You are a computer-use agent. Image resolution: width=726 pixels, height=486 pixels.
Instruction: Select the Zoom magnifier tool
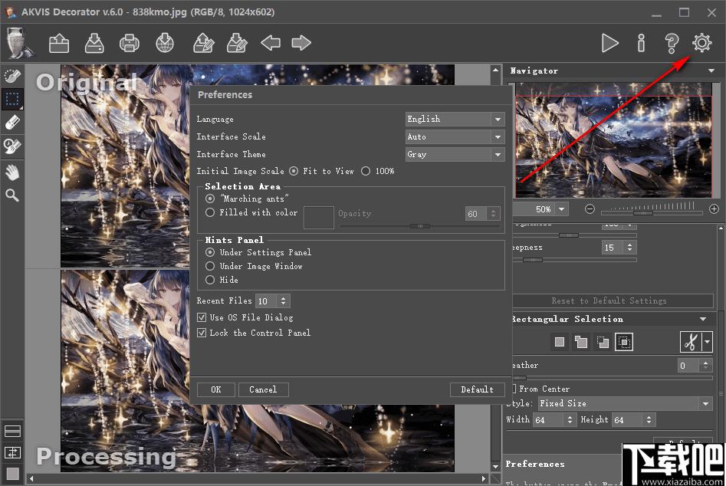click(12, 195)
